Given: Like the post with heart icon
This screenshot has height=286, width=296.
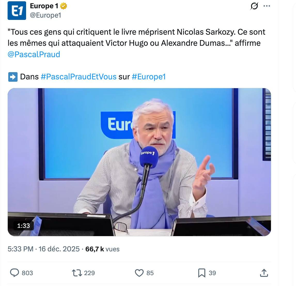Looking at the screenshot, I should click(139, 273).
